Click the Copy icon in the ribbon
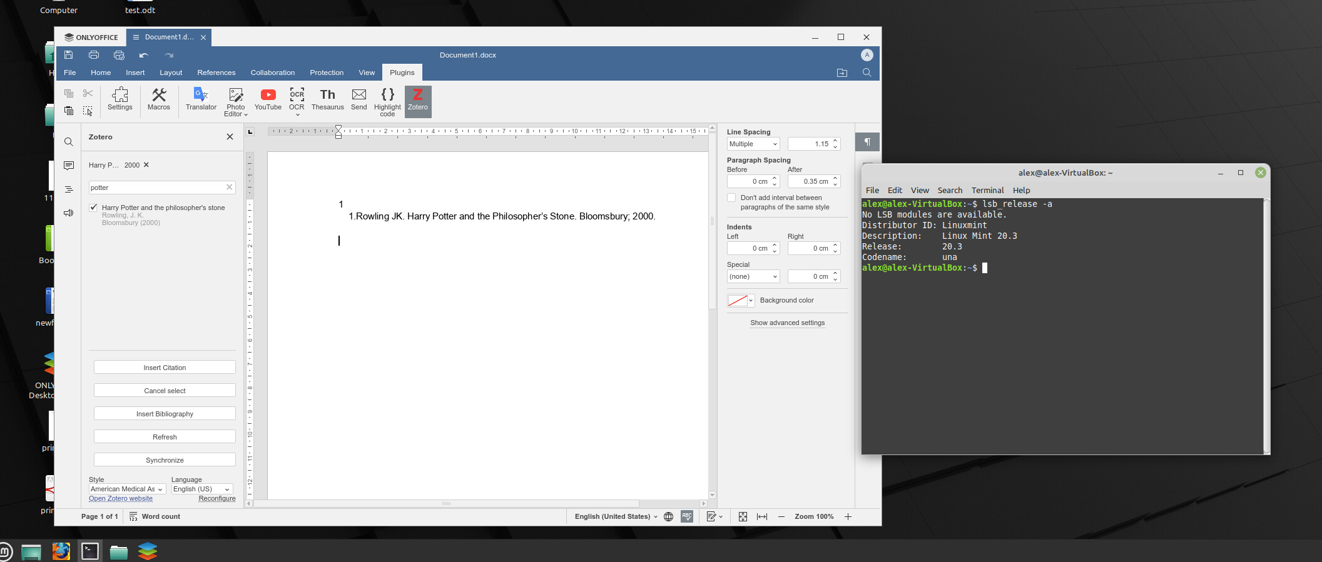The height and width of the screenshot is (562, 1322). [69, 93]
